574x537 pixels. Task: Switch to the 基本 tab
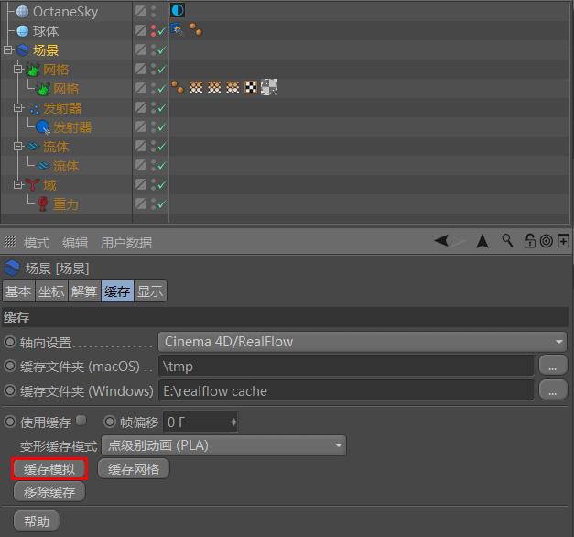click(x=18, y=291)
